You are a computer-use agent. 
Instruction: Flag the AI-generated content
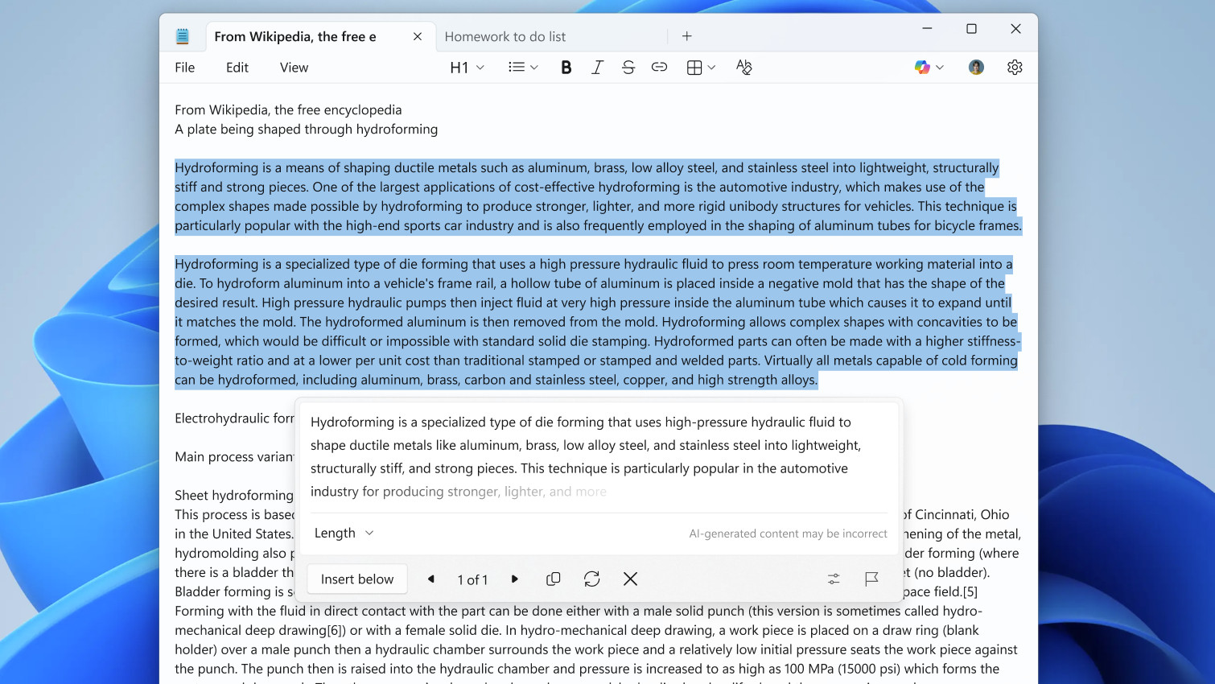[872, 579]
